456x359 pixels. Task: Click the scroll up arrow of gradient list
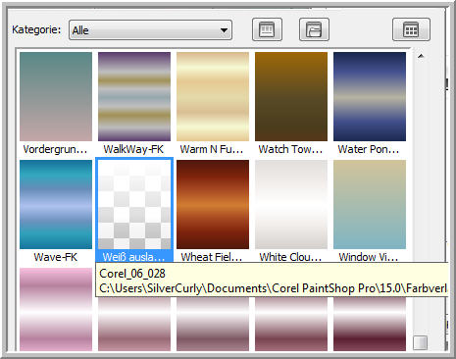421,56
